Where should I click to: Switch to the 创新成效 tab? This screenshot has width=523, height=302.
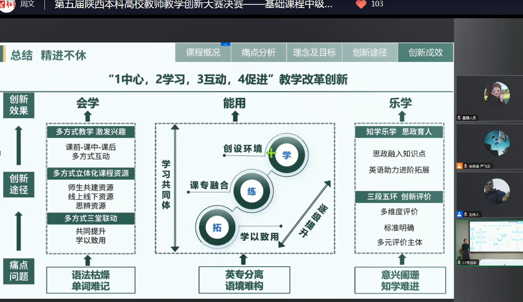click(426, 52)
